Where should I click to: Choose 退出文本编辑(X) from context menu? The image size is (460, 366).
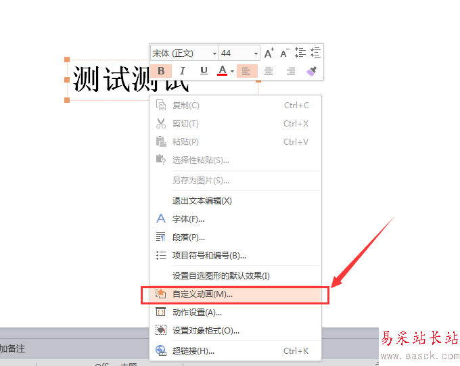[235, 201]
